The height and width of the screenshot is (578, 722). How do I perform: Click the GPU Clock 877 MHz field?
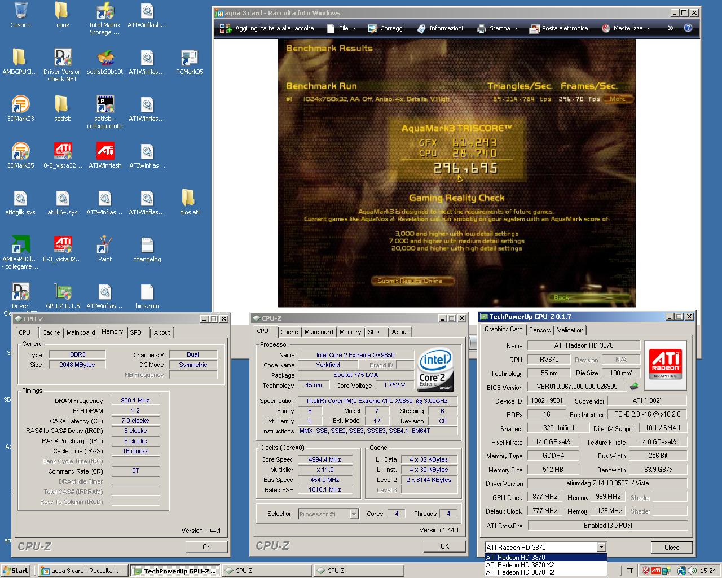(x=545, y=497)
